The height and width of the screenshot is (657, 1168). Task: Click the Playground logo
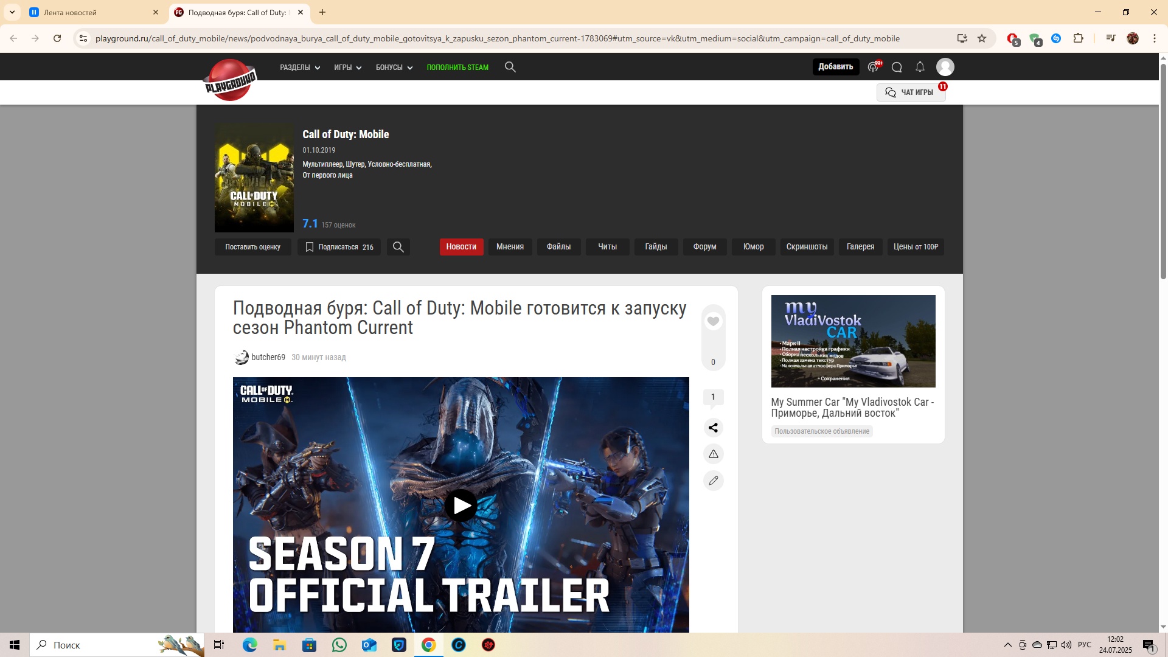pyautogui.click(x=230, y=80)
